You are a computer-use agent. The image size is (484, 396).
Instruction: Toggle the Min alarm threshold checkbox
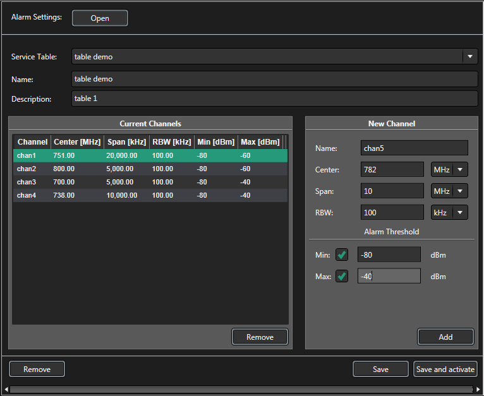click(x=342, y=255)
